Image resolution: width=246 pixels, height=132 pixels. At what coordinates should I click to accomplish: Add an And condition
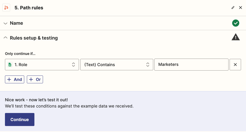point(15,79)
